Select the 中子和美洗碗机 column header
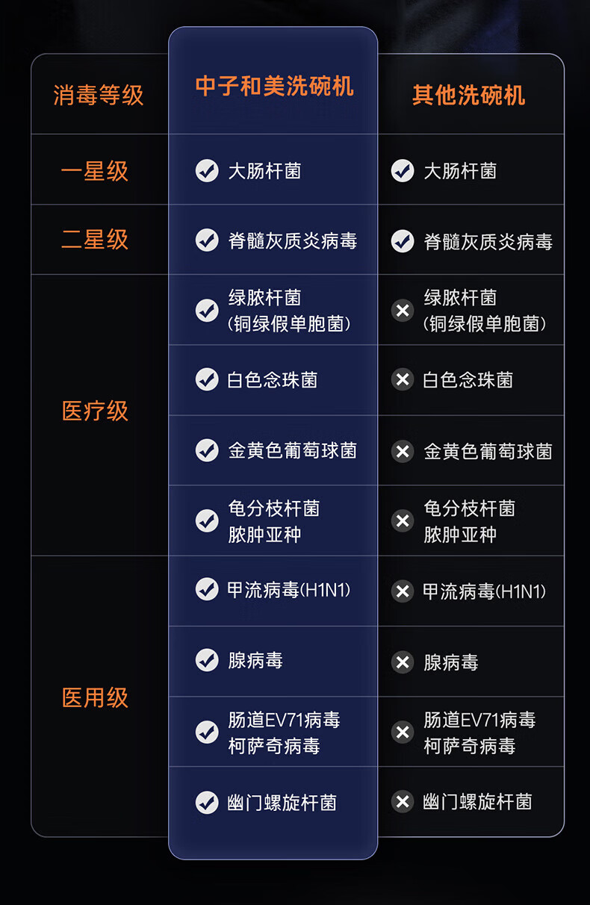 [274, 86]
